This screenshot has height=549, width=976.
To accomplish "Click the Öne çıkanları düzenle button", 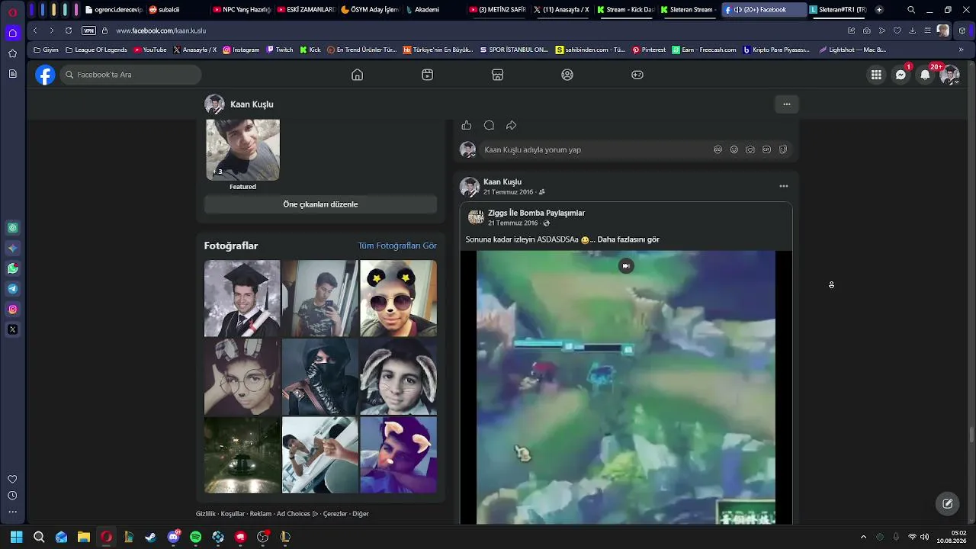I will coord(320,204).
